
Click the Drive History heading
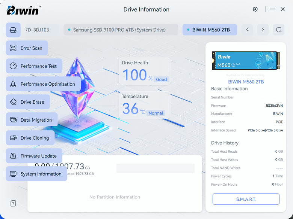click(225, 143)
